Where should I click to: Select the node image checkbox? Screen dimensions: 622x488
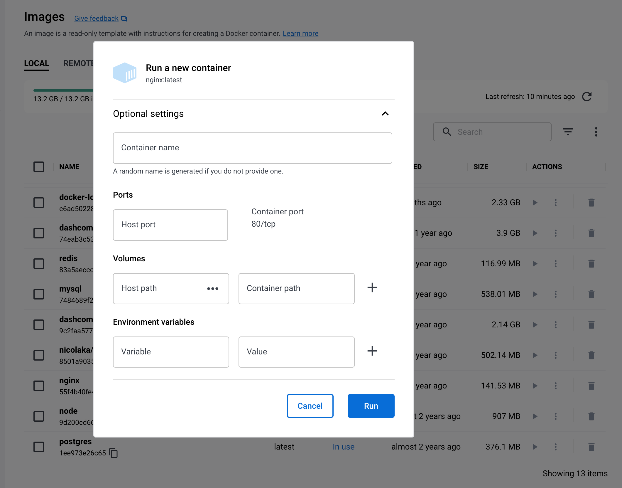[39, 416]
